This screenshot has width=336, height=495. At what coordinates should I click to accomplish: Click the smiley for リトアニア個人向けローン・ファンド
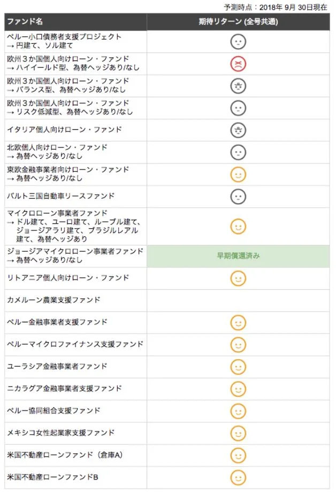(x=238, y=278)
